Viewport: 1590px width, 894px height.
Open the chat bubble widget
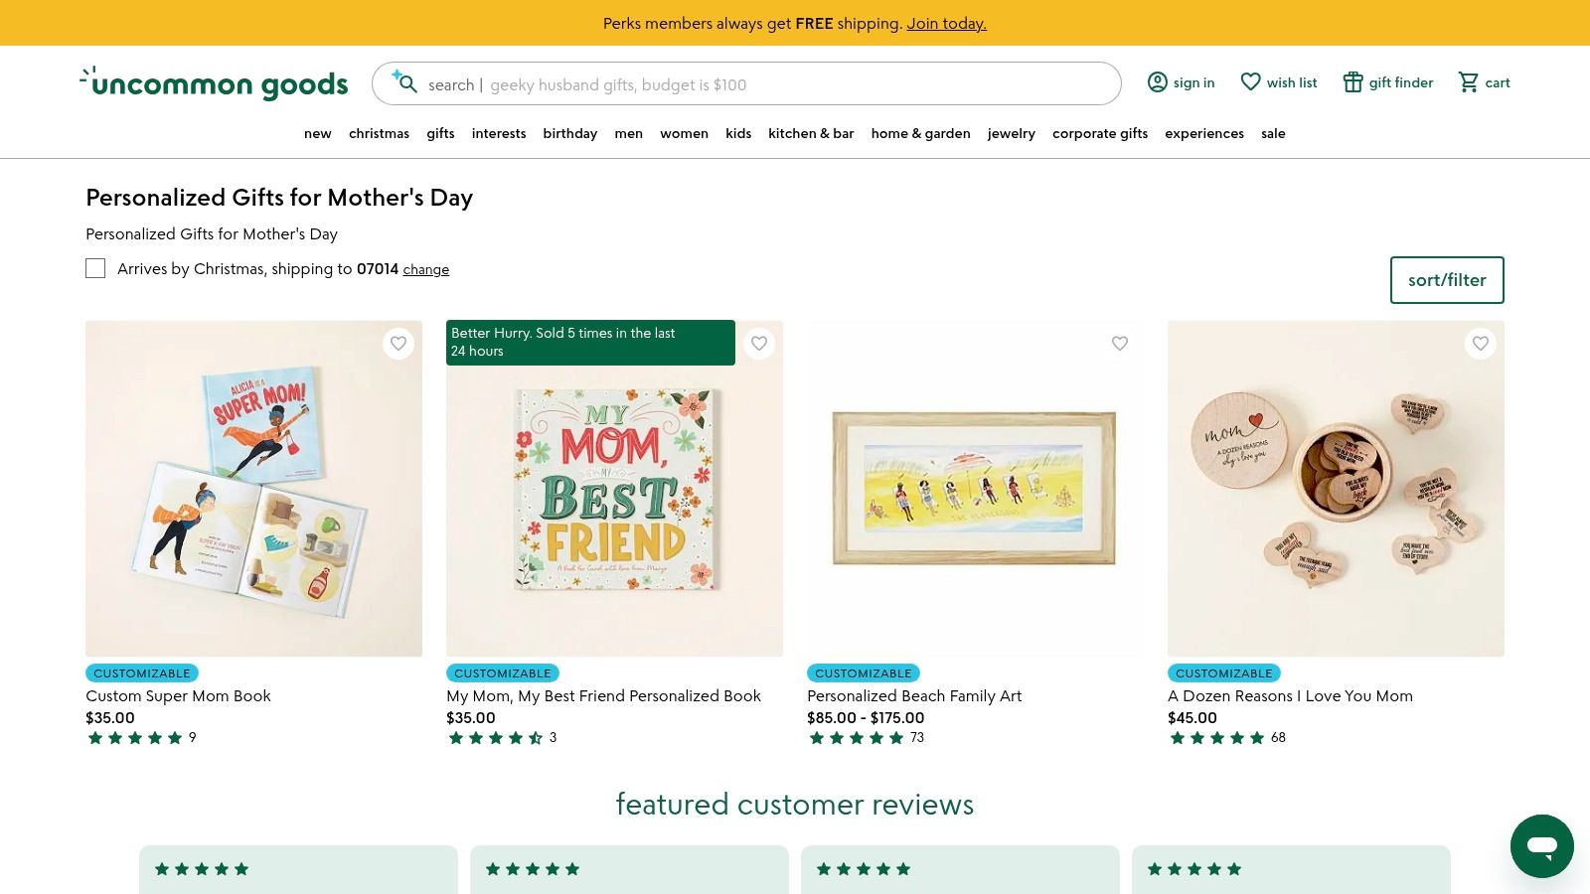point(1541,846)
